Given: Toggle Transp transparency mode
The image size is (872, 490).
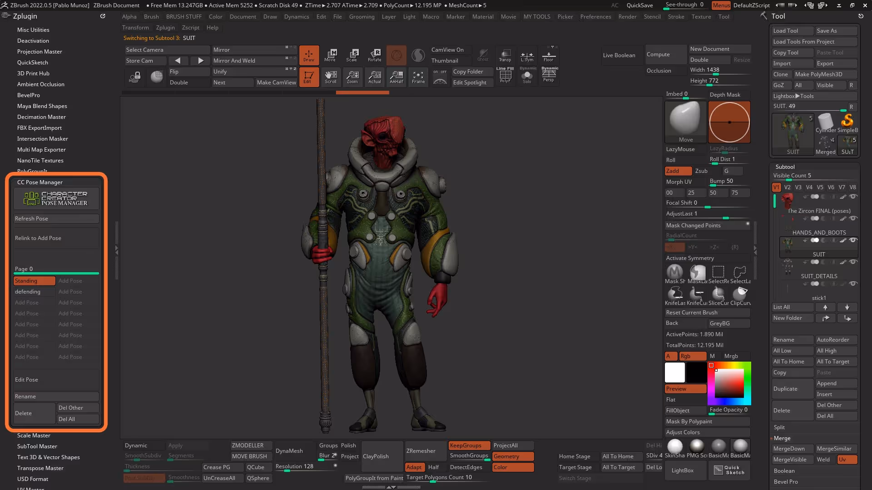Looking at the screenshot, I should (x=505, y=55).
